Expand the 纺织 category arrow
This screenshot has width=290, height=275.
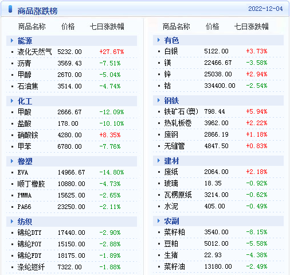point(12,222)
